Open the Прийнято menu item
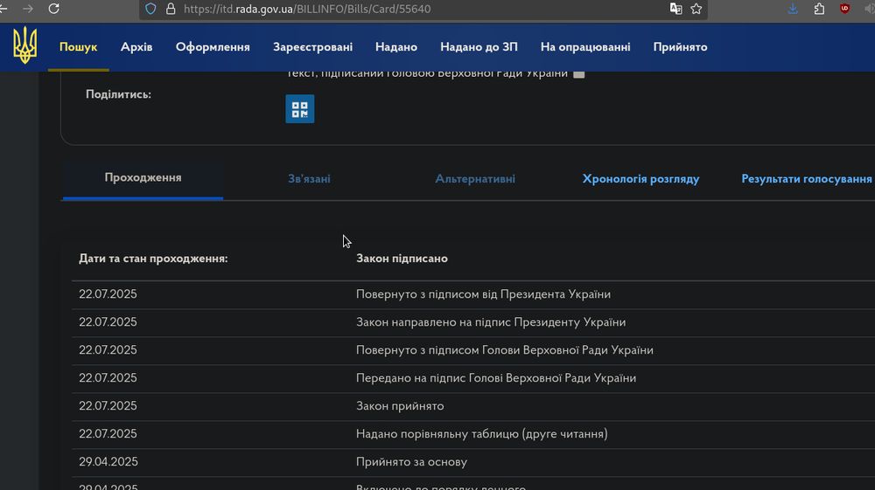 tap(680, 47)
